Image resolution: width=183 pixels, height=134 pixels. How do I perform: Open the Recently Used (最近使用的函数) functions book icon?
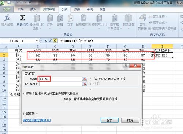37,18
